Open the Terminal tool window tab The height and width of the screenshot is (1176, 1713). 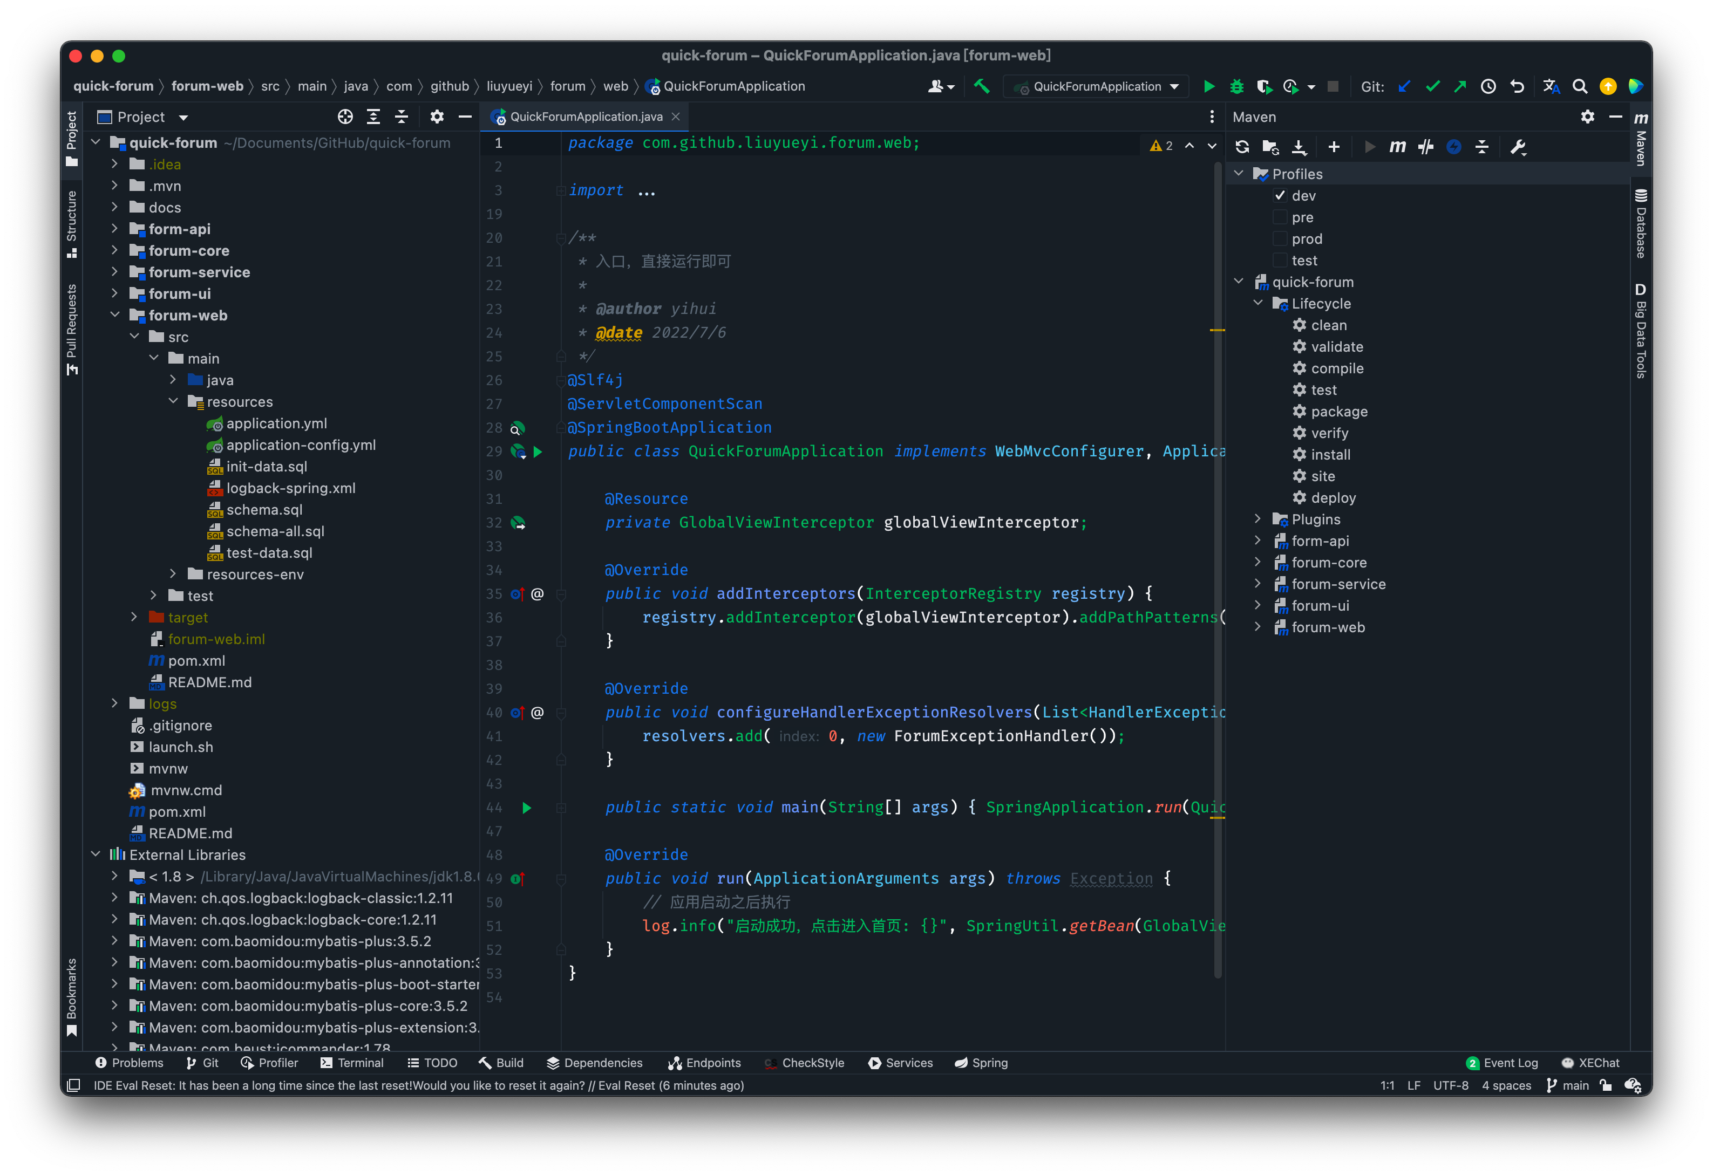(x=352, y=1063)
